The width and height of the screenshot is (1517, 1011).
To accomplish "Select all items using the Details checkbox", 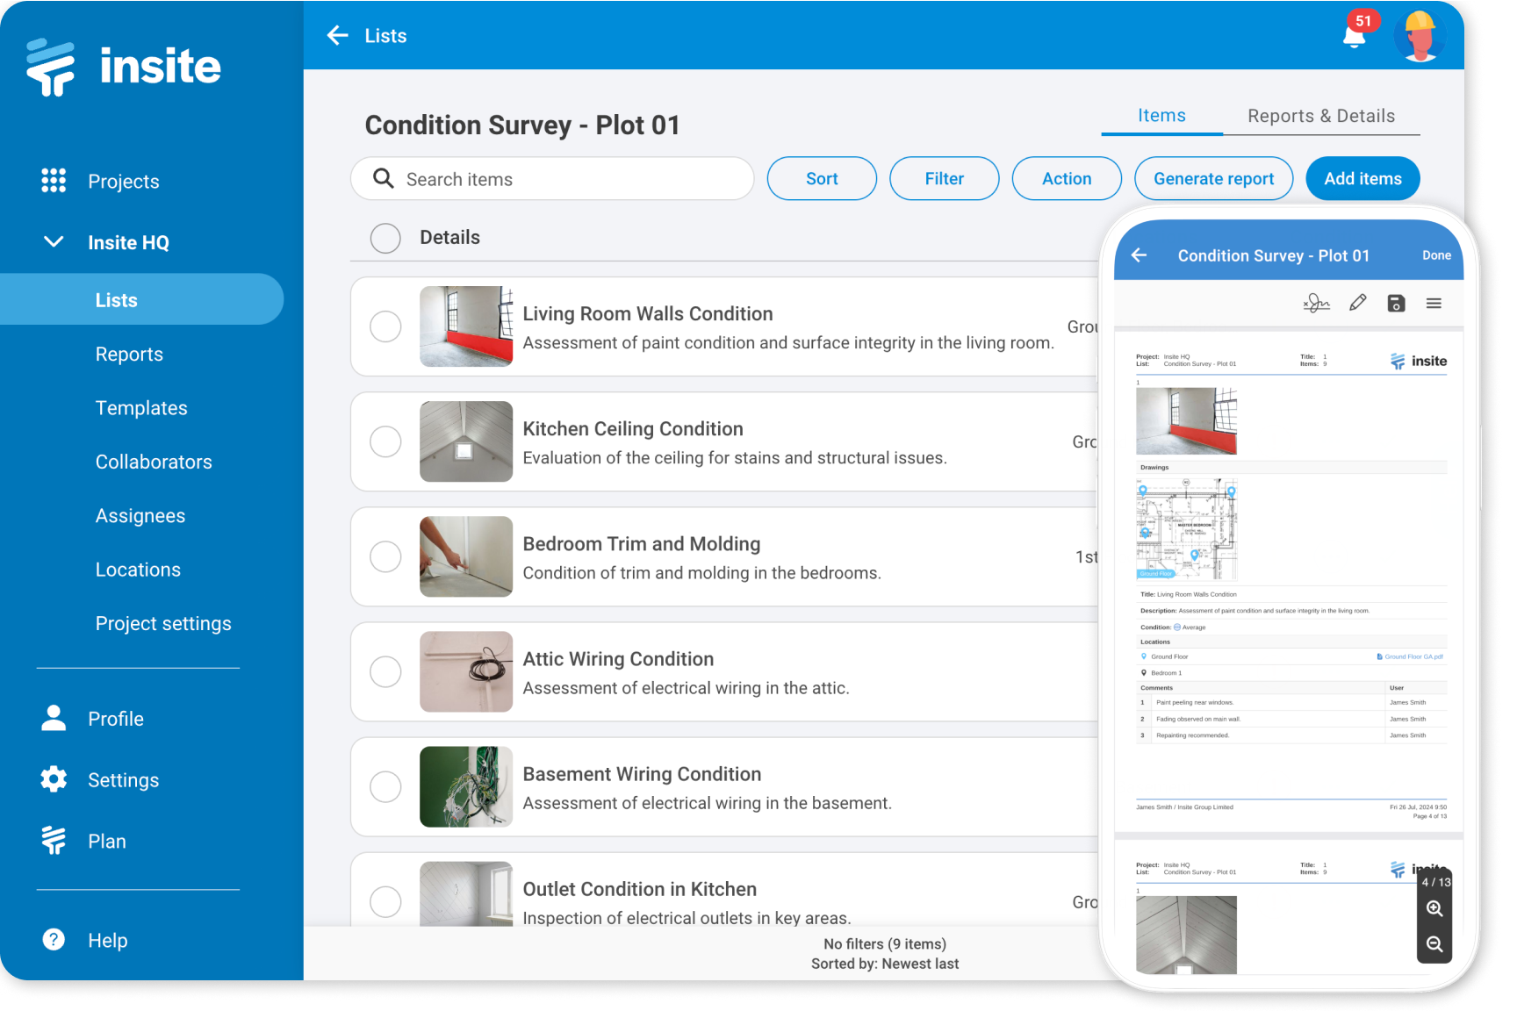I will coord(385,238).
